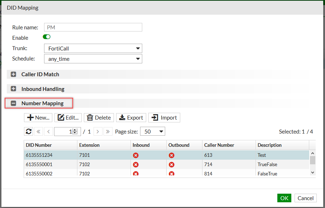
Task: Click Inbound red X icon for 6135550002
Action: 136,173
